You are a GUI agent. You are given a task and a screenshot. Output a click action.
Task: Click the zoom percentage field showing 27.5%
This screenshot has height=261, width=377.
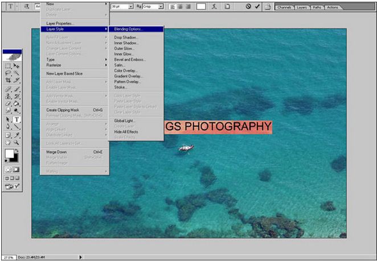(x=8, y=257)
